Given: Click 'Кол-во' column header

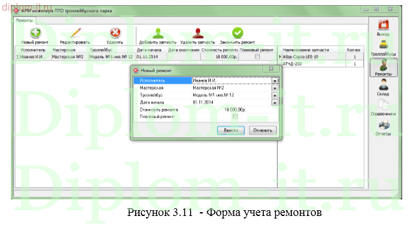Looking at the screenshot, I should point(354,50).
